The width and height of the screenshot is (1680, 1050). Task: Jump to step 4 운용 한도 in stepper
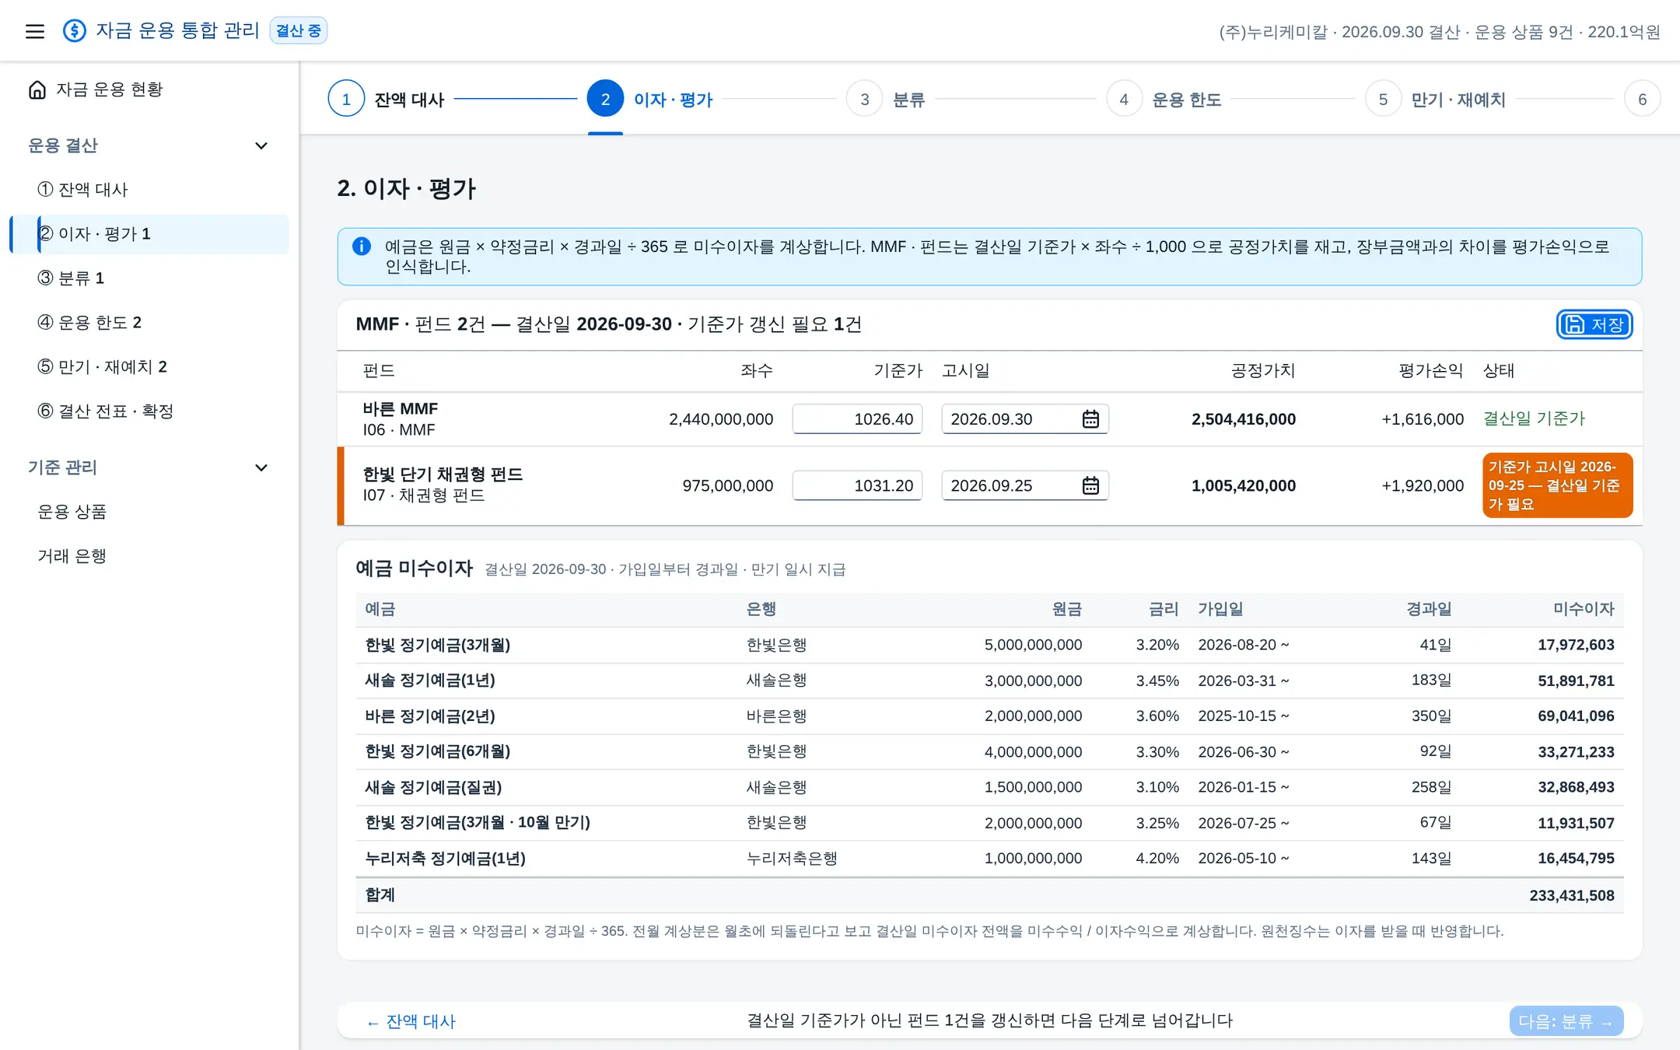1164,100
